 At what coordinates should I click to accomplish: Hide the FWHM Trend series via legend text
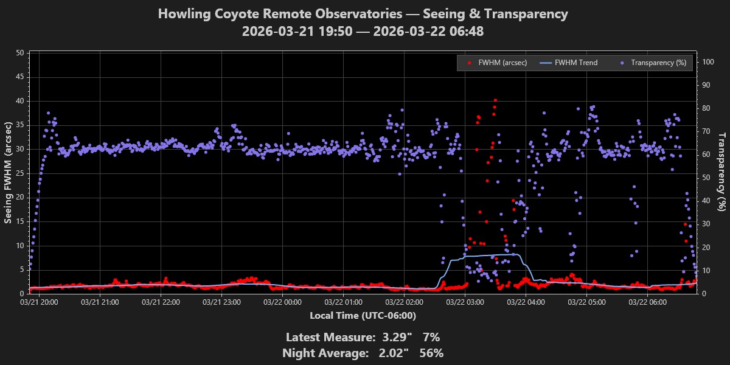pyautogui.click(x=577, y=63)
